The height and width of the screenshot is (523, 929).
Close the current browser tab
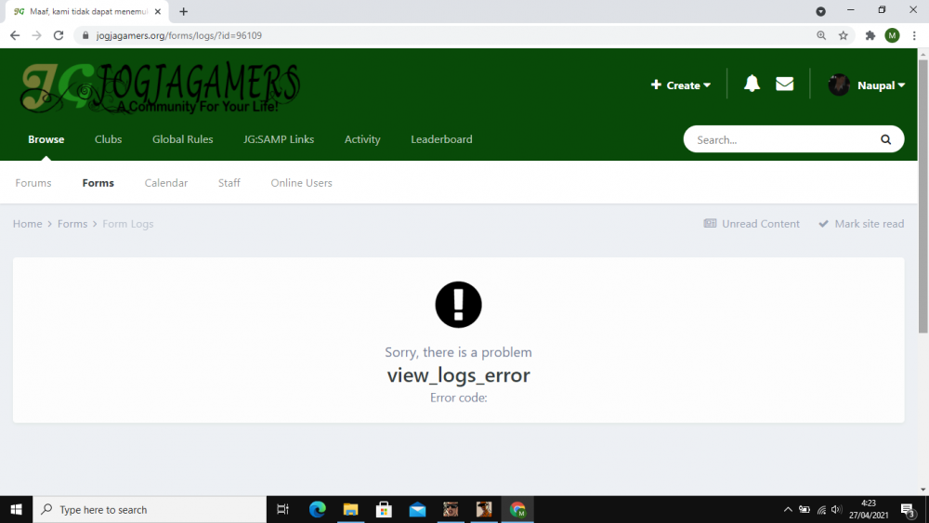(158, 11)
